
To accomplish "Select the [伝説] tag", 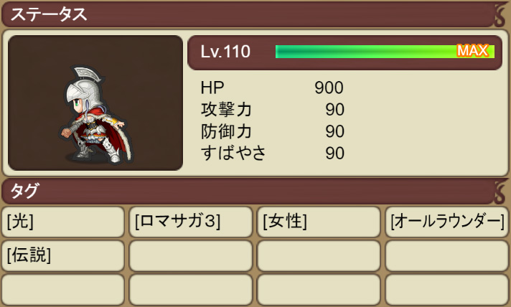I will click(63, 255).
